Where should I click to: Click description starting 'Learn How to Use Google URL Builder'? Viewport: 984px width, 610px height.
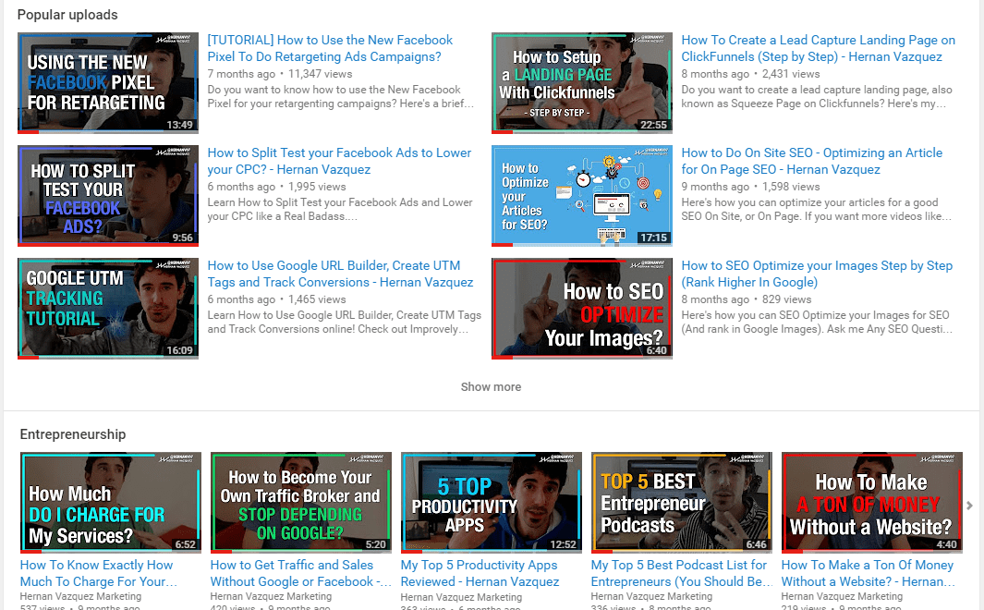pos(345,323)
